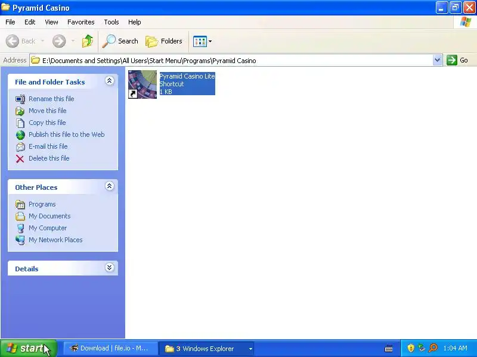The height and width of the screenshot is (357, 477).
Task: Toggle the Folders pane button
Action: point(164,41)
